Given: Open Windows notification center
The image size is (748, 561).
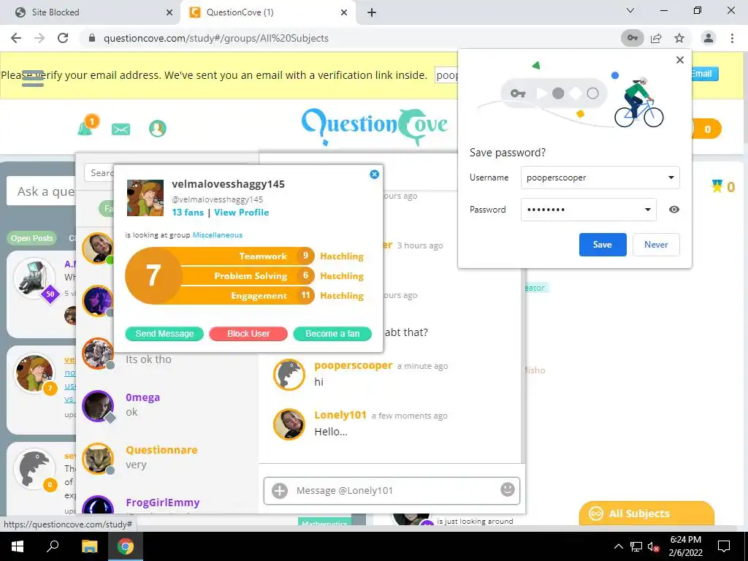Looking at the screenshot, I should (724, 546).
